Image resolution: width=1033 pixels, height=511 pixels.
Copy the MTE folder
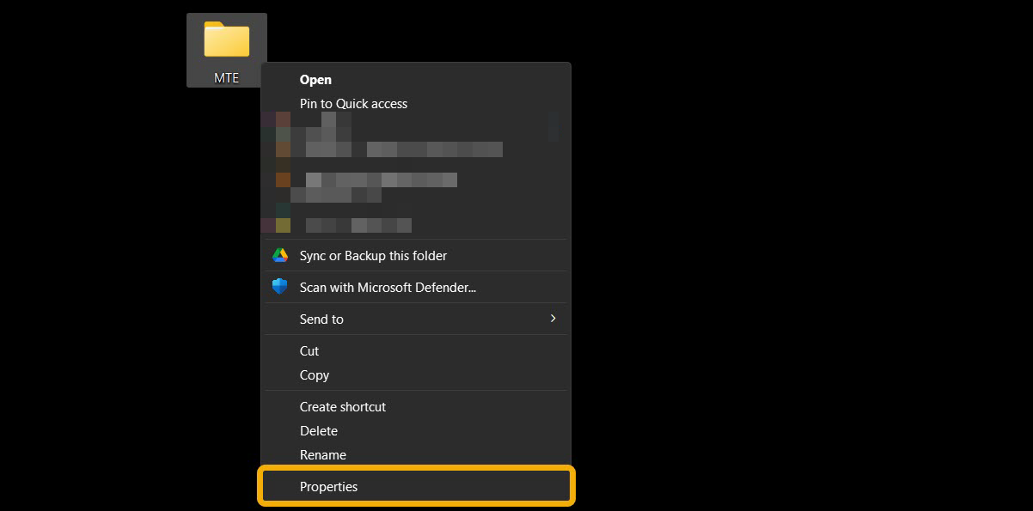coord(314,375)
